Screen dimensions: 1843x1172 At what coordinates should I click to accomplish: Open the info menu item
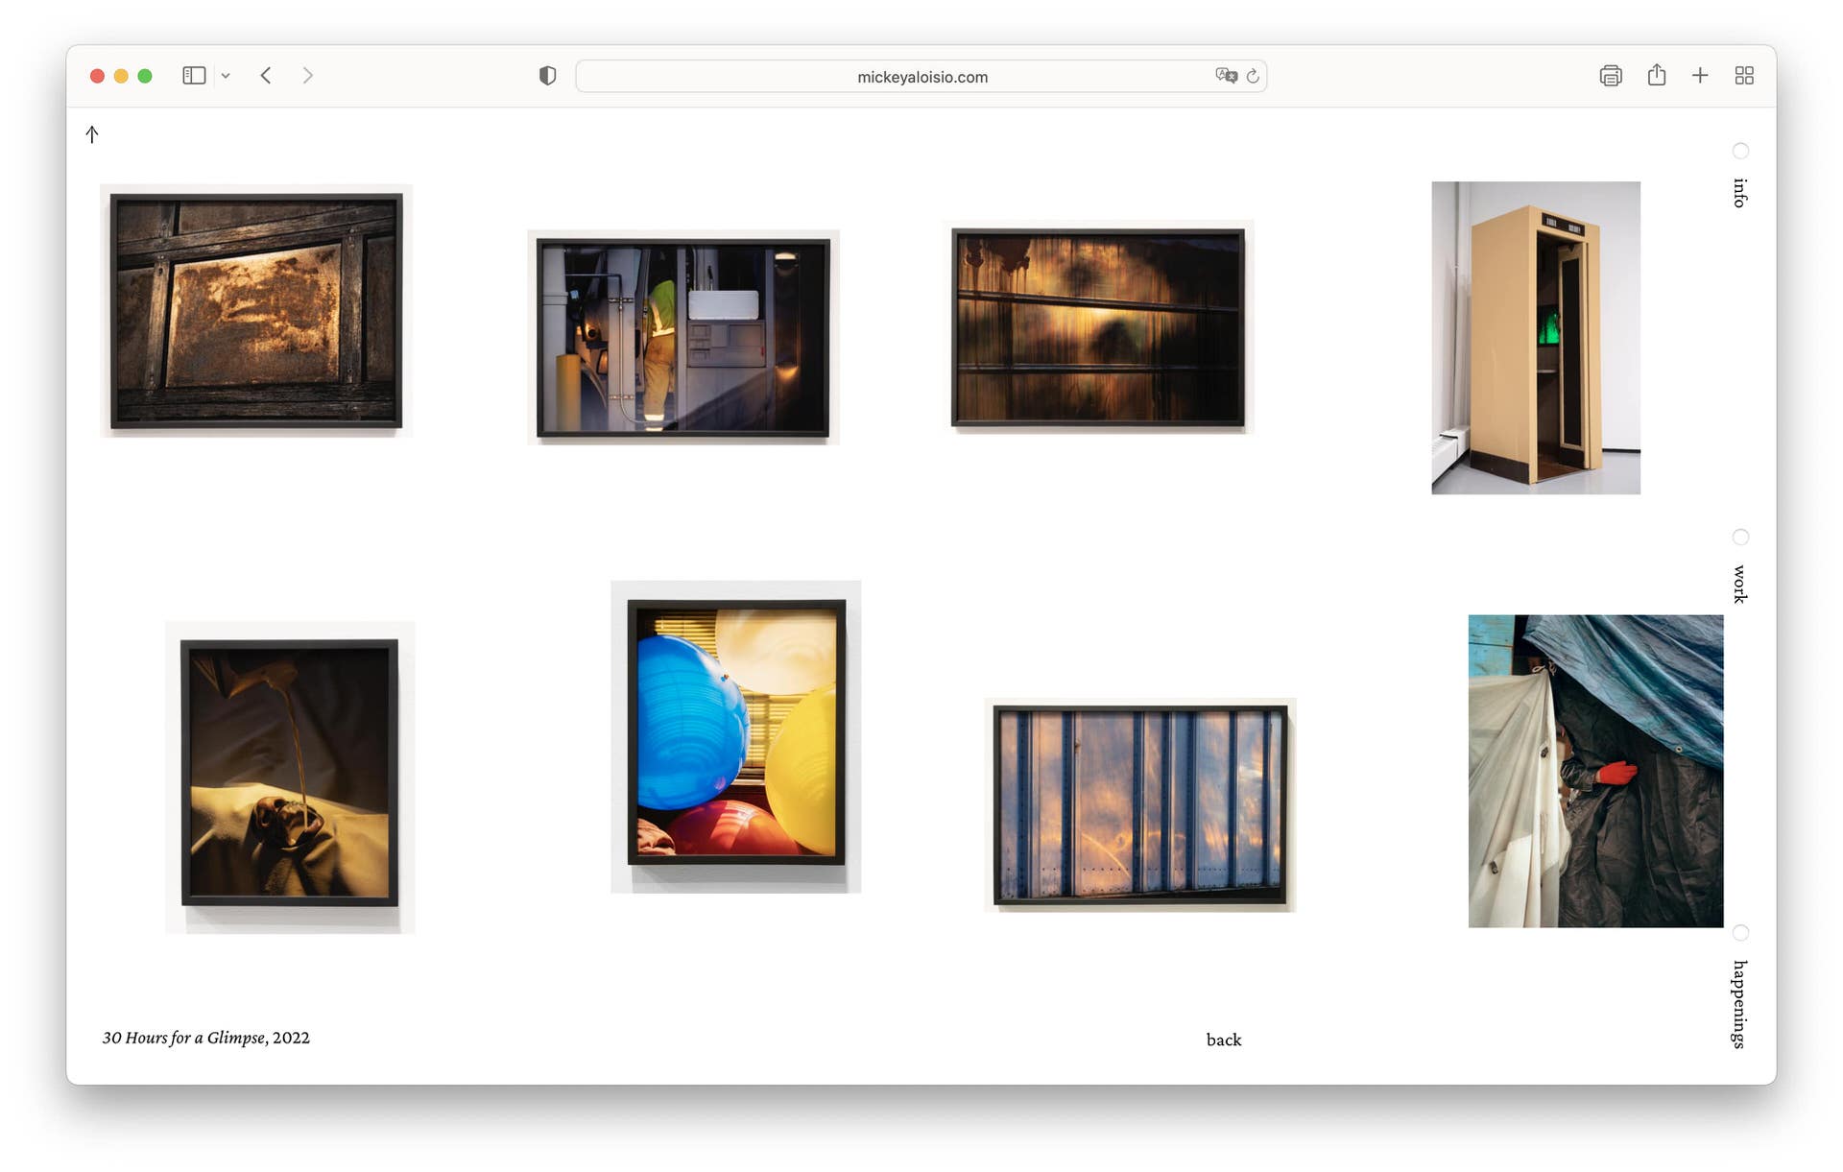(x=1739, y=193)
